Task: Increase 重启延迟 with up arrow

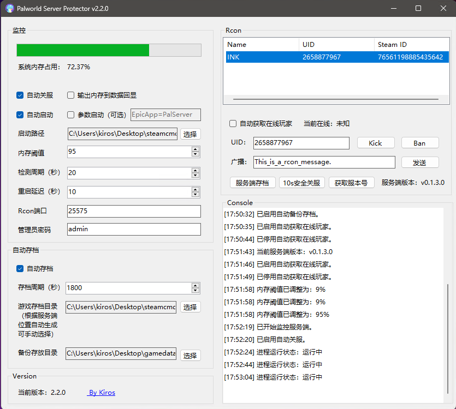Action: [196, 189]
